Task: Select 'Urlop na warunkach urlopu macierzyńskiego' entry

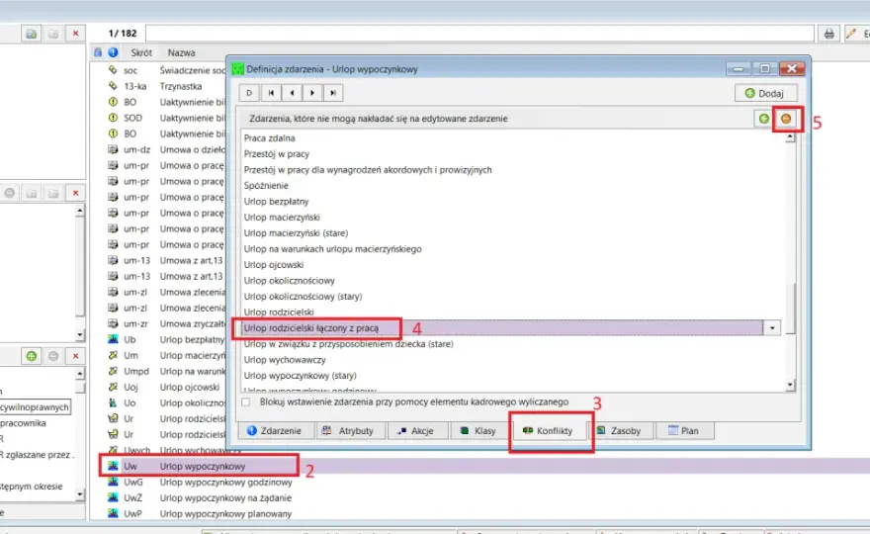Action: point(333,249)
